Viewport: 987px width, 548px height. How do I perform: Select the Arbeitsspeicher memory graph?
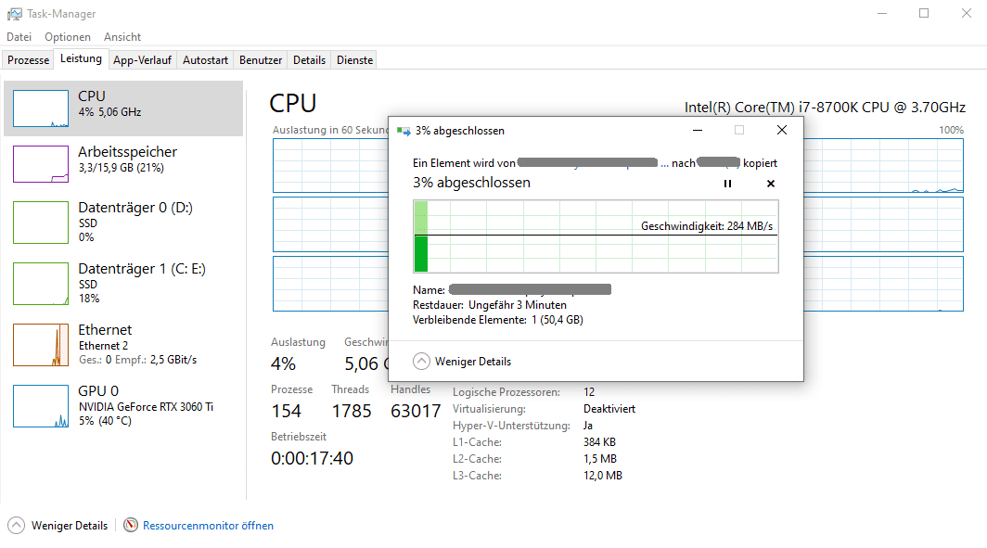point(41,164)
